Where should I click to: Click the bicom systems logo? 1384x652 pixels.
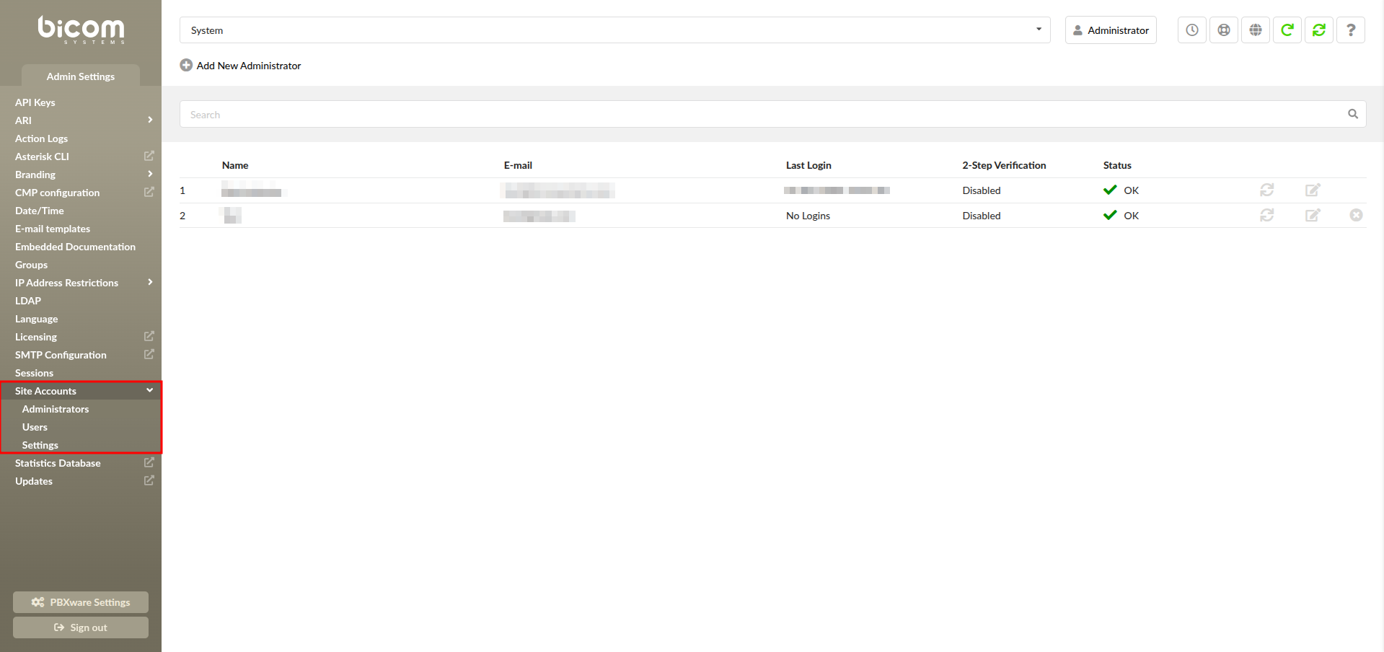tap(81, 30)
